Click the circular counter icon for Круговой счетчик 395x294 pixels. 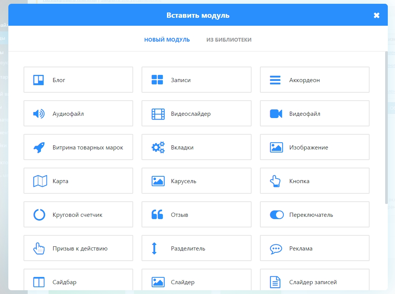(38, 215)
